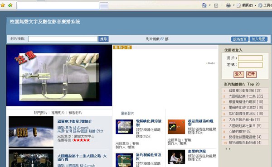Open a new tab with small tab button

coord(104,6)
